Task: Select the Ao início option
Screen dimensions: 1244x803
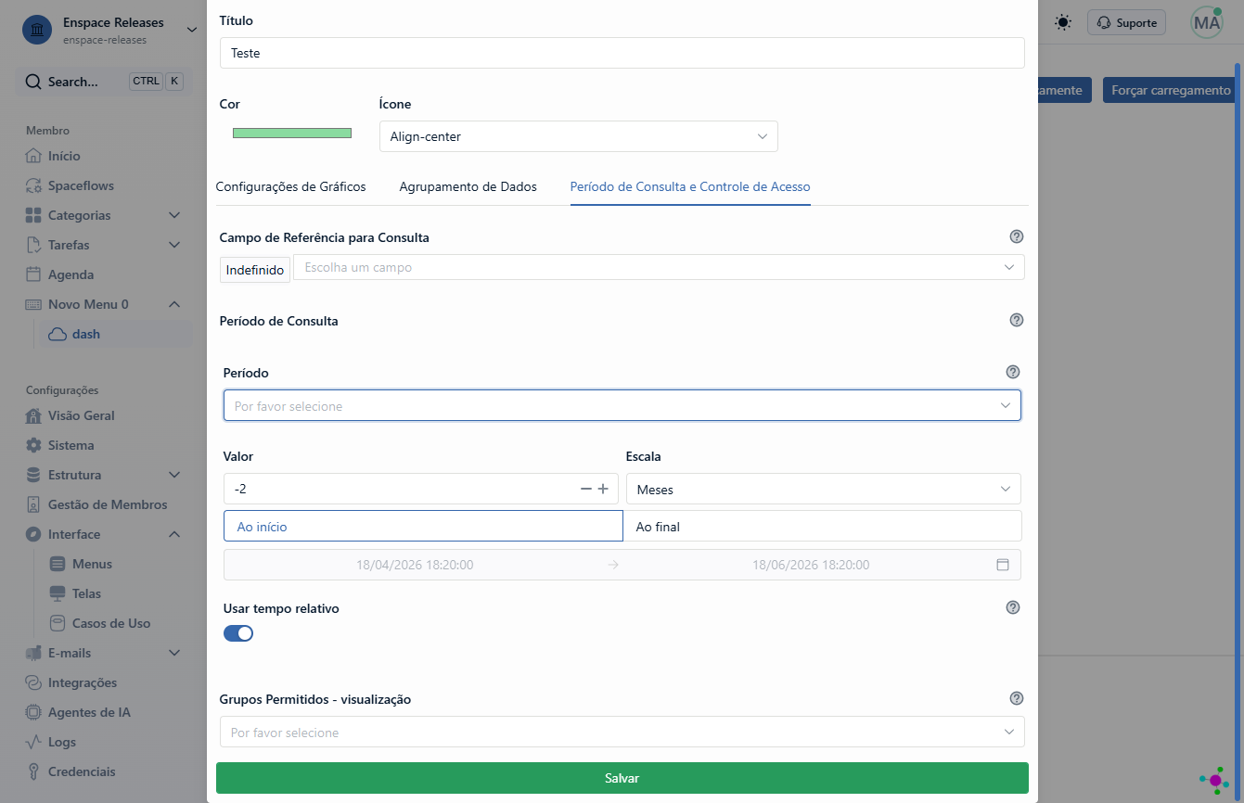Action: (423, 526)
